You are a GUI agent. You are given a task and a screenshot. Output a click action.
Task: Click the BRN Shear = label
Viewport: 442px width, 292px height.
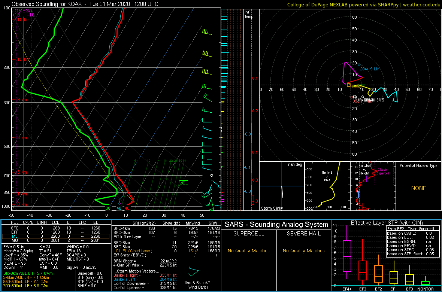[125, 261]
